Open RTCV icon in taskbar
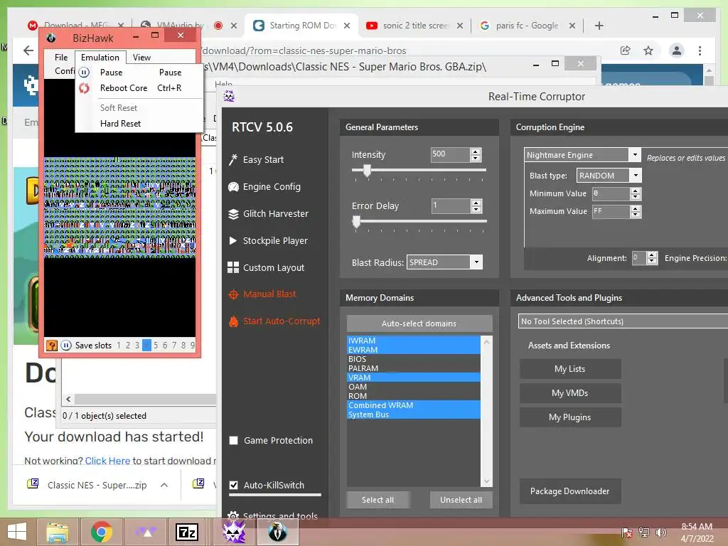728x546 pixels. pos(233,532)
